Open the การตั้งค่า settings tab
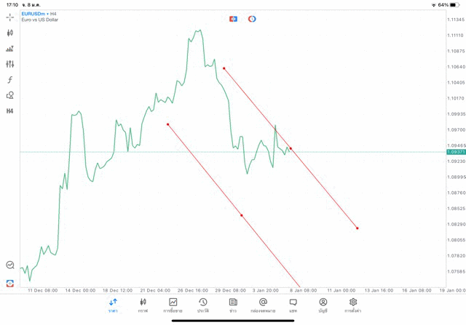466x325 pixels. click(x=353, y=305)
